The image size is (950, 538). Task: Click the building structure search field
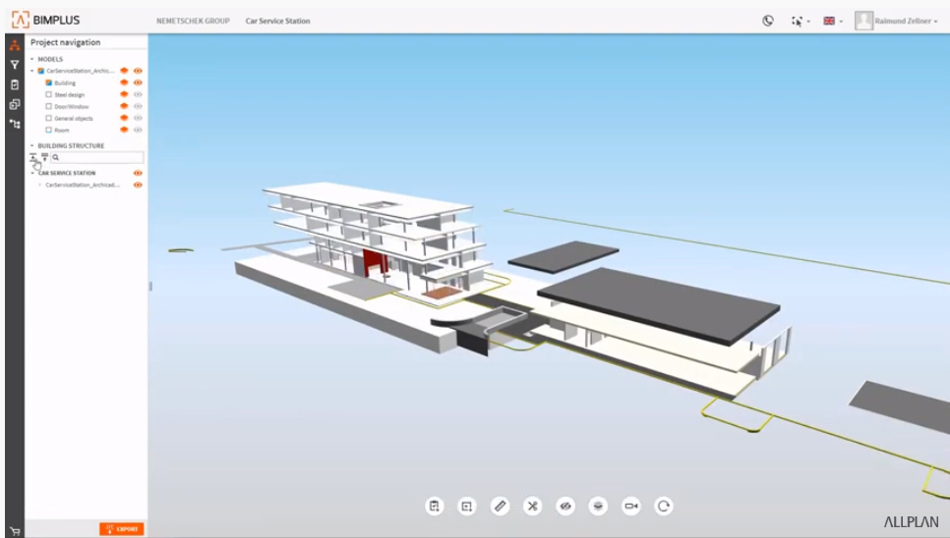[100, 157]
